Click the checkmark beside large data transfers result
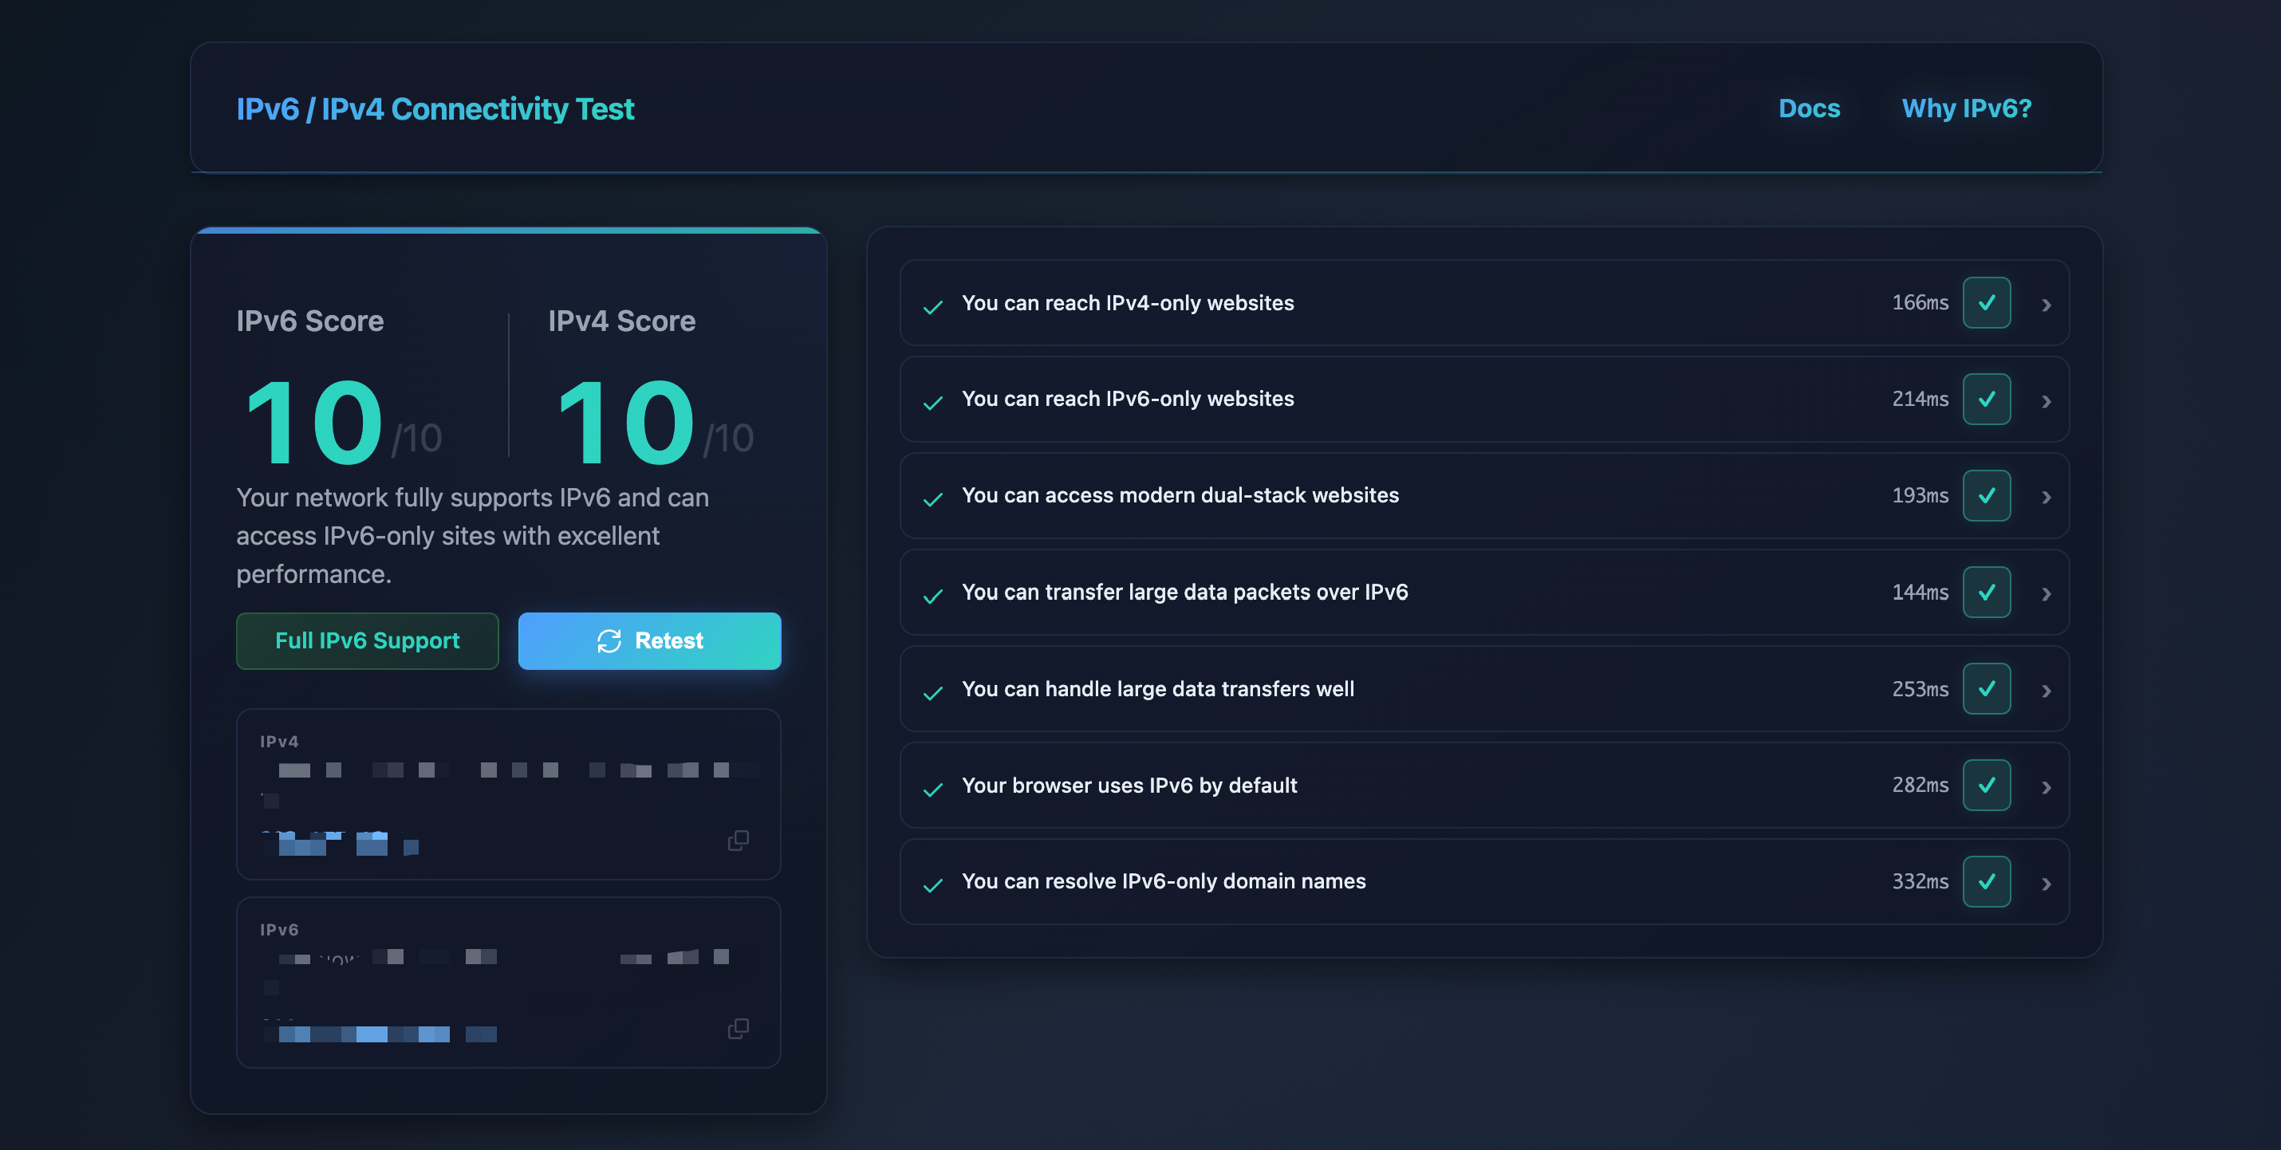 point(1988,689)
